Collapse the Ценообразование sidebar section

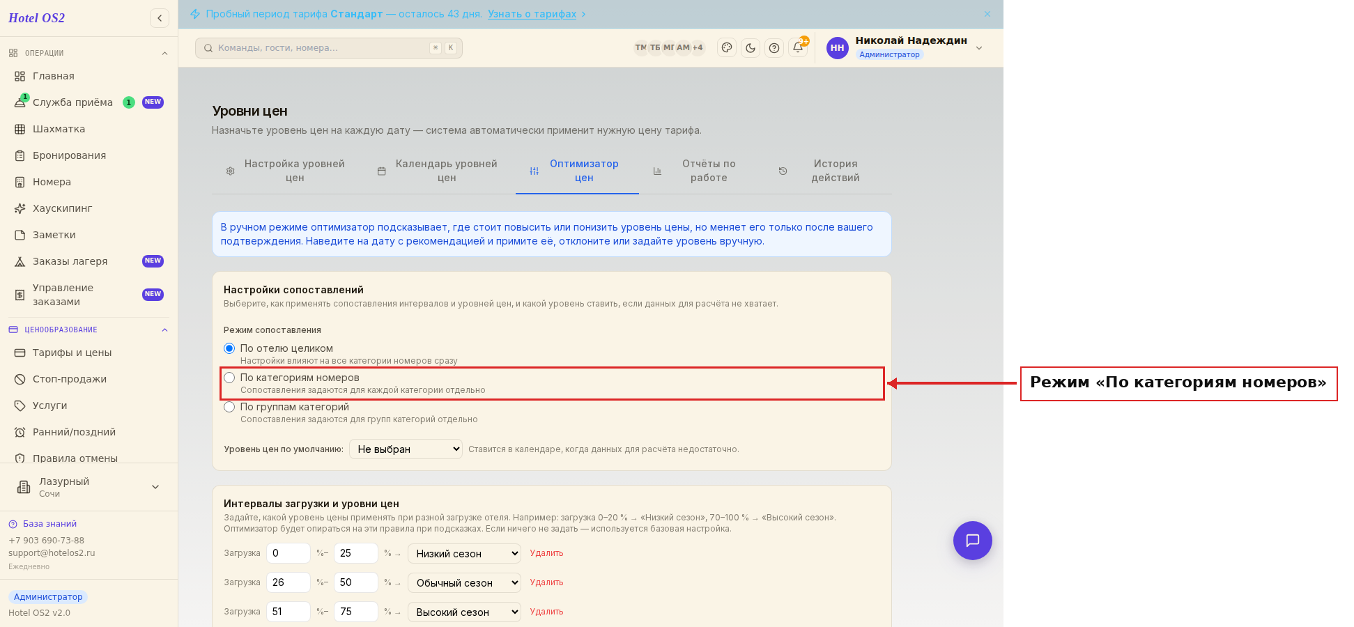164,330
